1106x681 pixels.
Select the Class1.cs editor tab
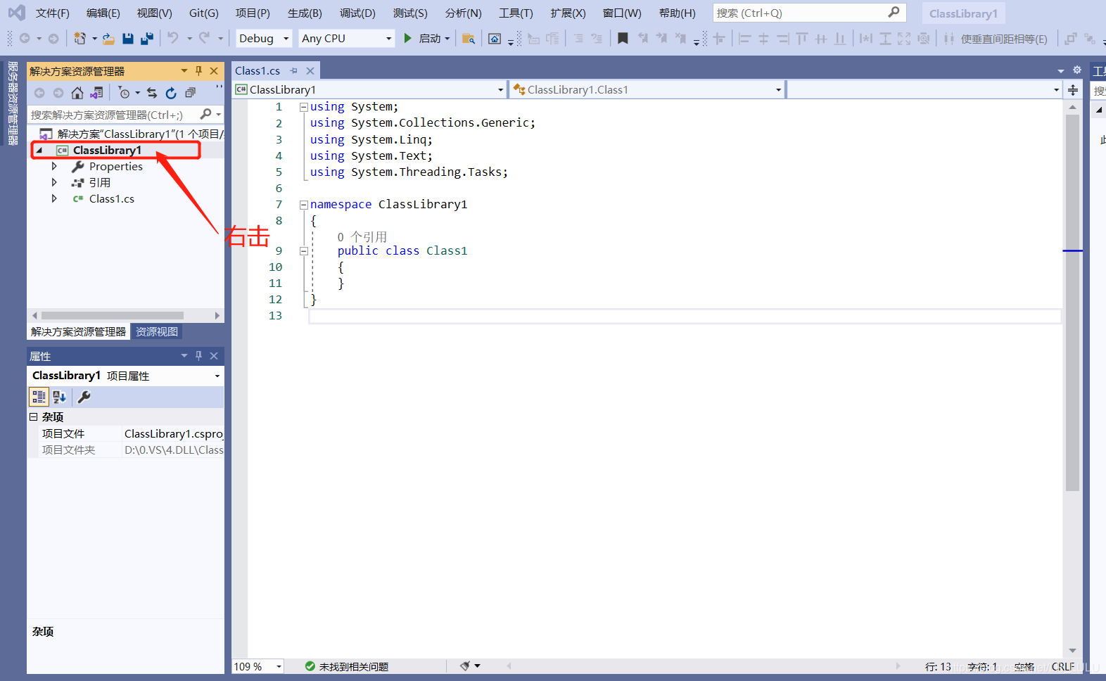tap(258, 70)
